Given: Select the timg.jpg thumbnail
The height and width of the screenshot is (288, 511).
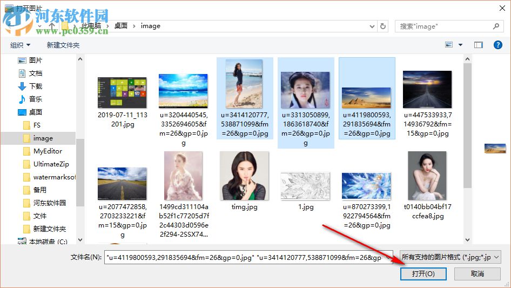Looking at the screenshot, I should [x=244, y=176].
